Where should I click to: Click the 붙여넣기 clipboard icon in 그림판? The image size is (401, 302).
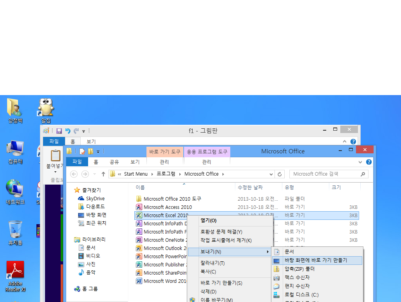point(56,155)
